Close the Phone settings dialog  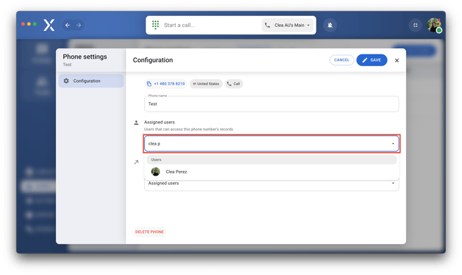tap(397, 61)
